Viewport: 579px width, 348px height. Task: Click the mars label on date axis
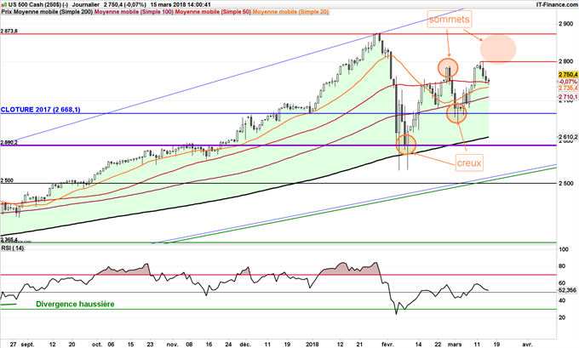(455, 345)
